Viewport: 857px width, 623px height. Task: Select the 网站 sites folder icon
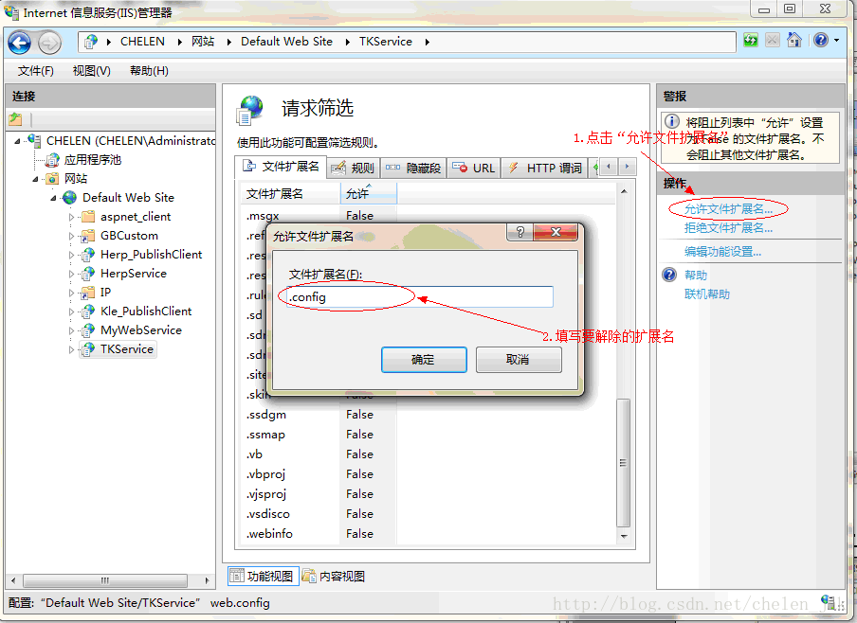tap(52, 179)
